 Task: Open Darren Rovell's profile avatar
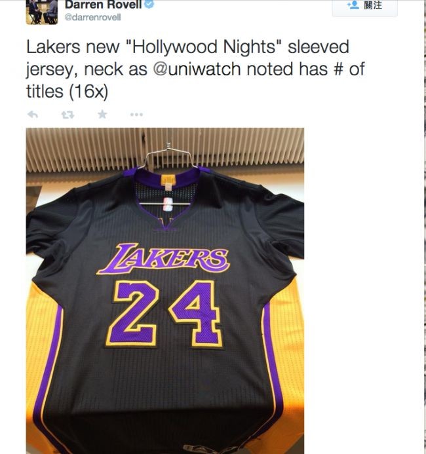pyautogui.click(x=42, y=12)
